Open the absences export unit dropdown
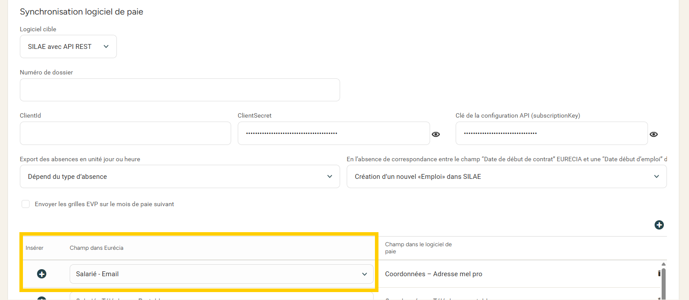 [180, 177]
